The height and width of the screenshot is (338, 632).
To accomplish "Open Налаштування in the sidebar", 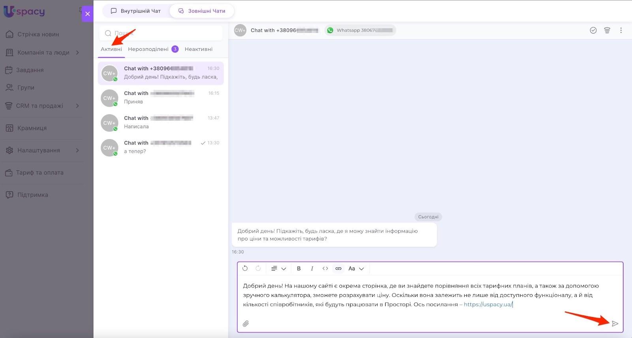I will (x=39, y=150).
